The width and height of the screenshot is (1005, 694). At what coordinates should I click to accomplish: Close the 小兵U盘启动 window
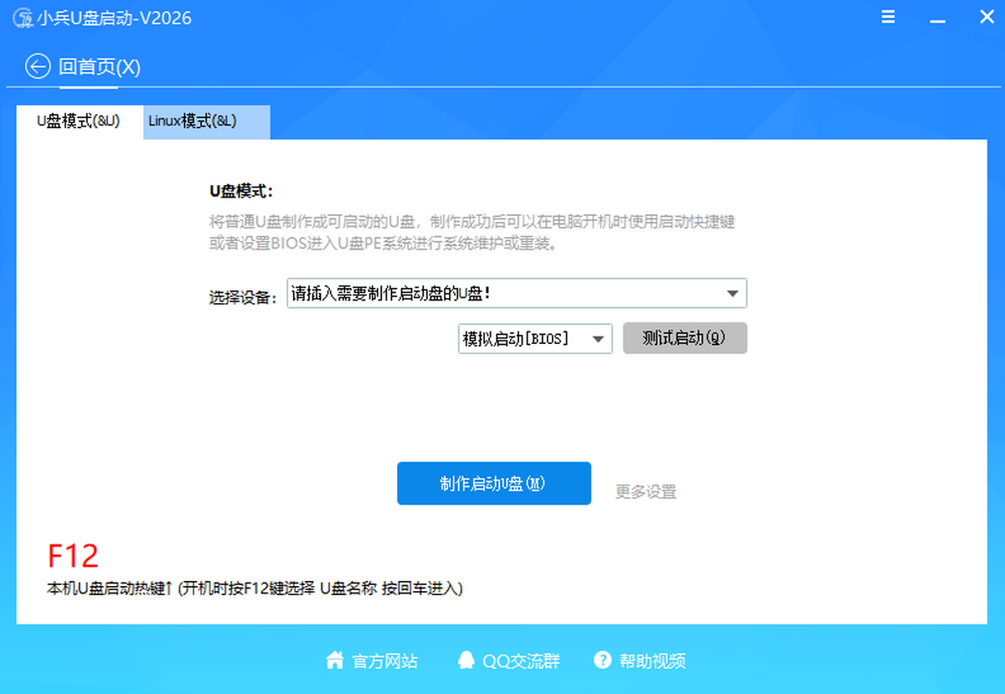(987, 17)
